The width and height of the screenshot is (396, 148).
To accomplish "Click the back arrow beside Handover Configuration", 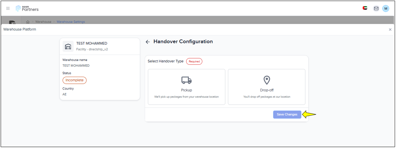I will pyautogui.click(x=148, y=42).
